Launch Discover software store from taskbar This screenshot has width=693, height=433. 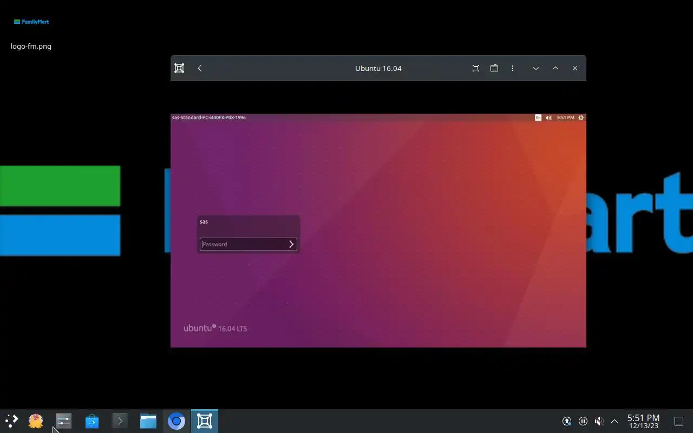pos(92,421)
